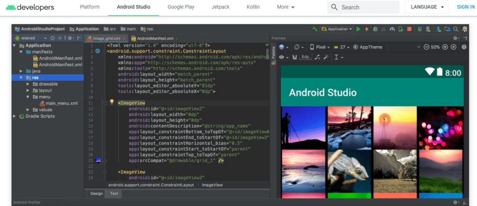Viewport: 477px width, 206px height.
Task: Open the Guidelines dropdown in layout toolbar
Action: point(339,57)
